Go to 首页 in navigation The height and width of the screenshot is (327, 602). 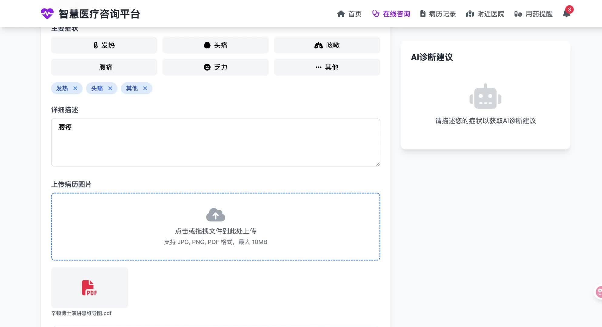tap(349, 14)
